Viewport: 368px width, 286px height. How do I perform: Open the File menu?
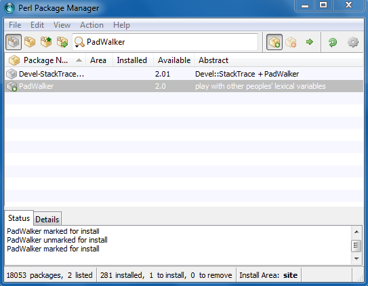[x=15, y=25]
